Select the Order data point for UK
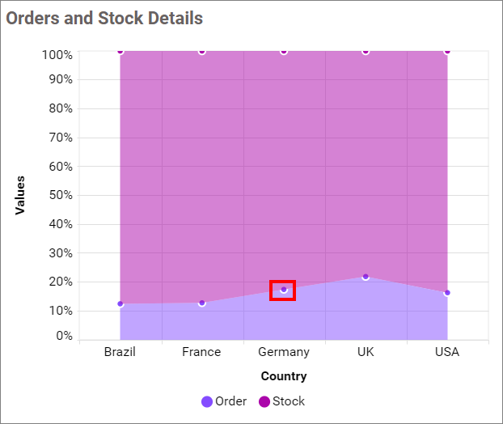 (366, 277)
